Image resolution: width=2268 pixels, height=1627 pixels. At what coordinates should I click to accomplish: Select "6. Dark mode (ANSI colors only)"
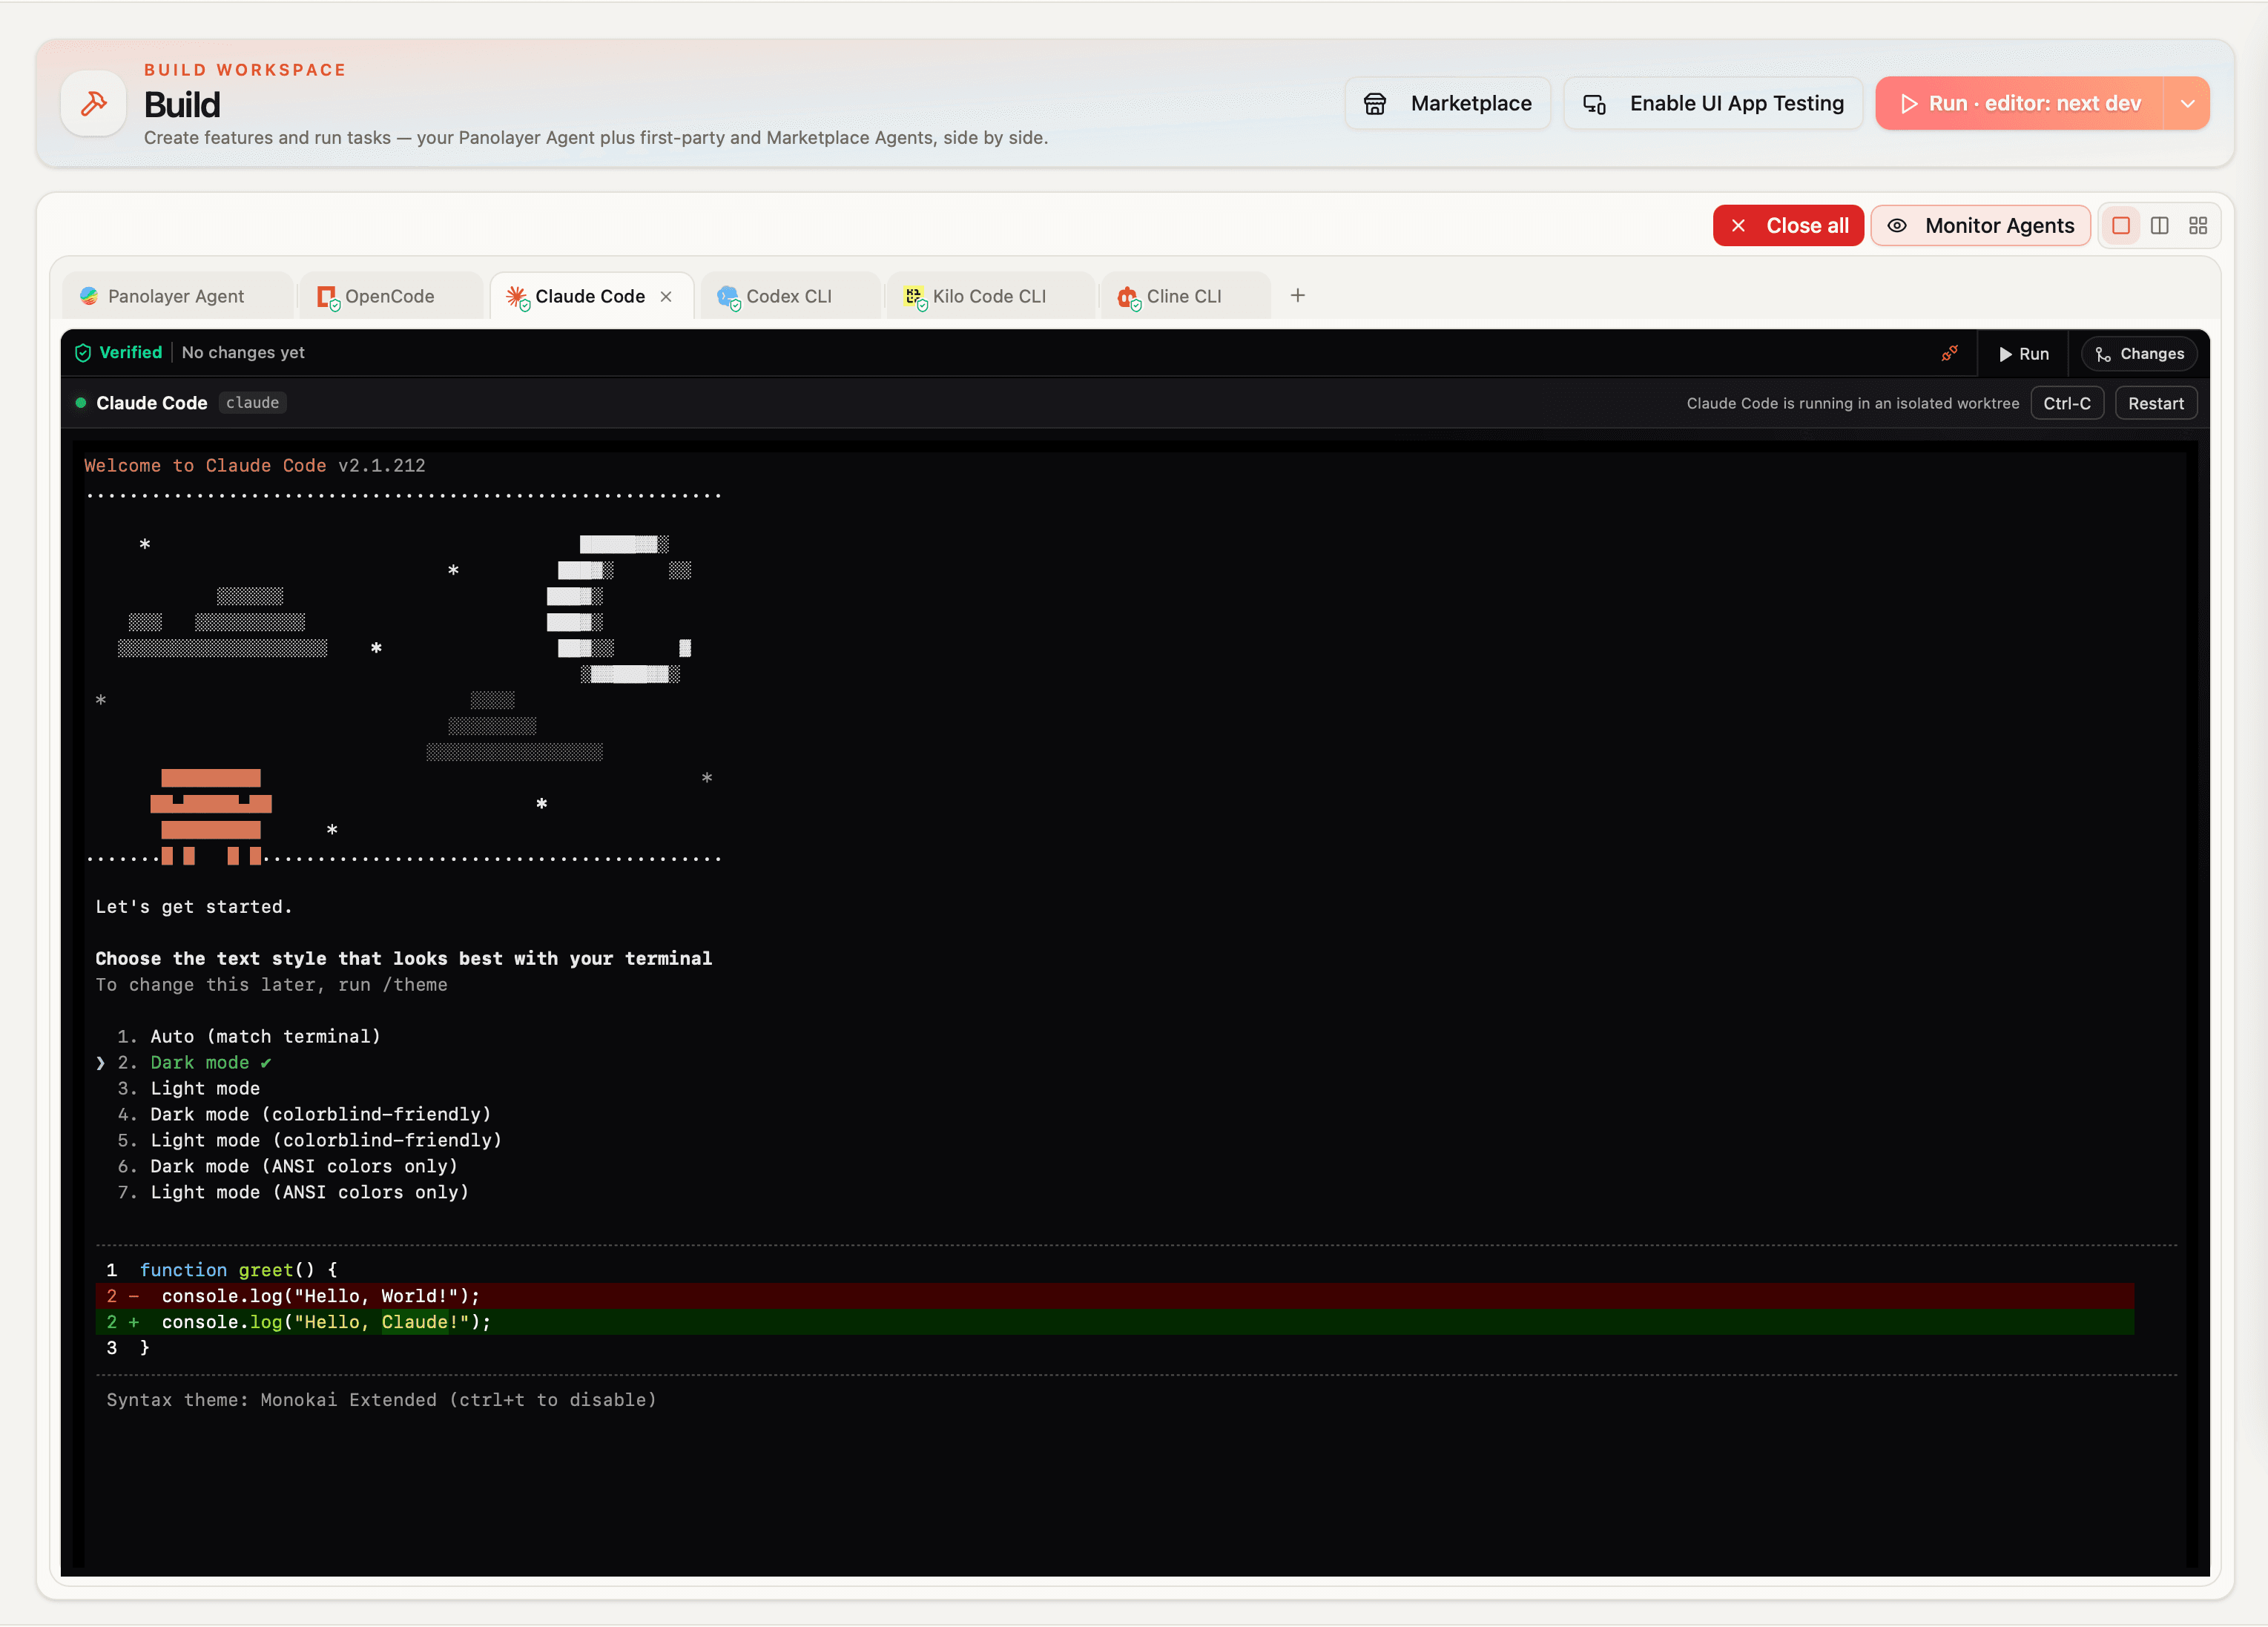(288, 1167)
